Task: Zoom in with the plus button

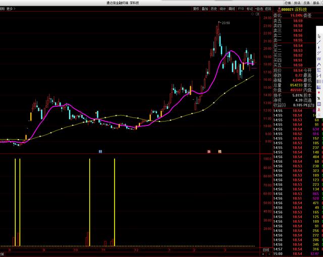Action: [264, 254]
